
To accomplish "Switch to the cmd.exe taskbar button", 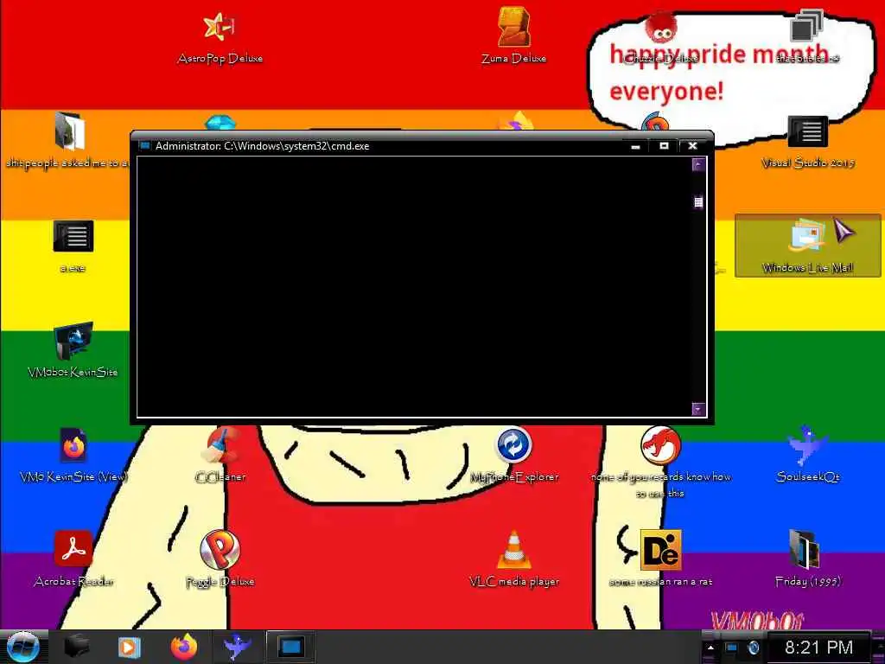I will (291, 647).
